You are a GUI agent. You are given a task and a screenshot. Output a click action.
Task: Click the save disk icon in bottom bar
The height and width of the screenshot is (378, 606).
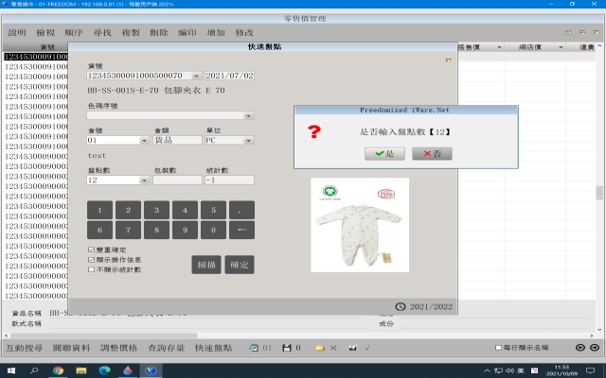pos(286,349)
